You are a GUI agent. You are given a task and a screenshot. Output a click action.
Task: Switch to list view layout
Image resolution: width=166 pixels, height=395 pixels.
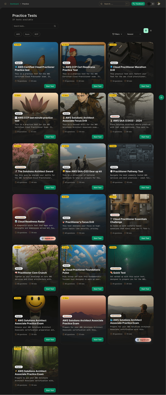[151, 31]
